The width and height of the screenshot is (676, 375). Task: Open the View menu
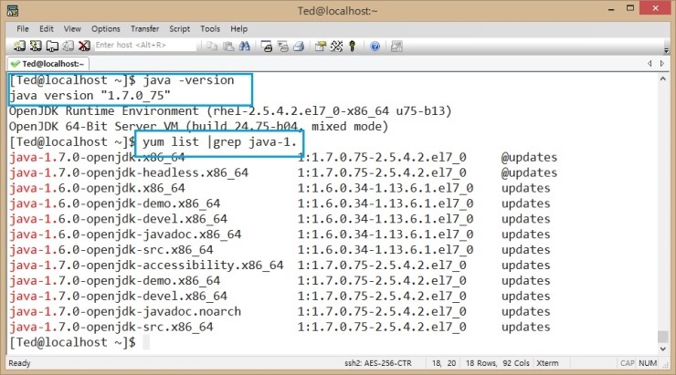tap(72, 29)
